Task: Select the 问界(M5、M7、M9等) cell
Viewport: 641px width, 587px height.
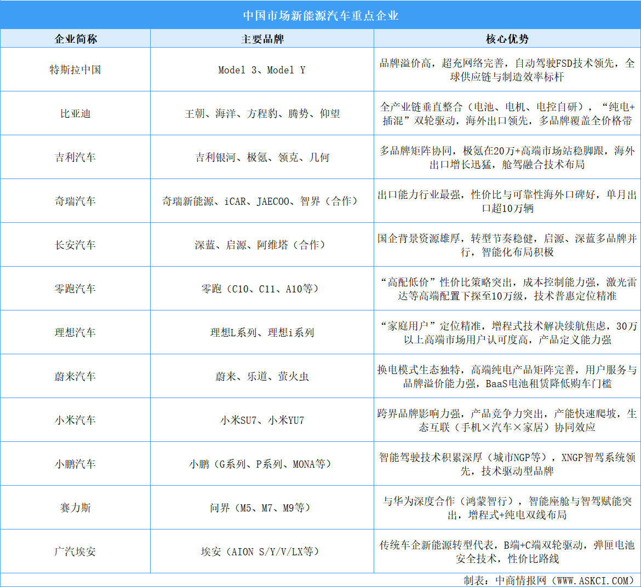Action: 262,508
